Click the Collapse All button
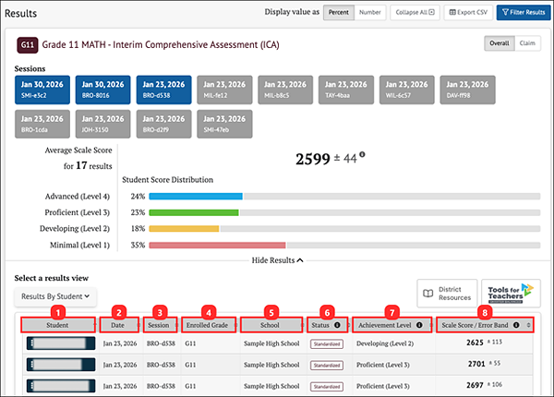554x397 pixels. pos(415,12)
